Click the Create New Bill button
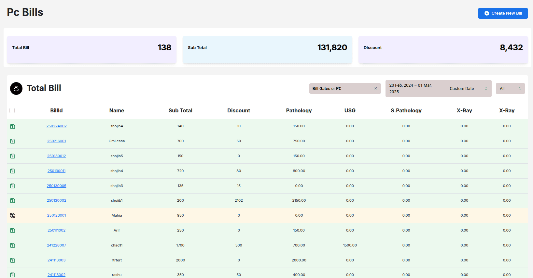This screenshot has height=278, width=533. (x=503, y=13)
